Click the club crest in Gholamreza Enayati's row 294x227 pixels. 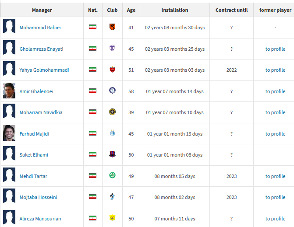point(112,49)
